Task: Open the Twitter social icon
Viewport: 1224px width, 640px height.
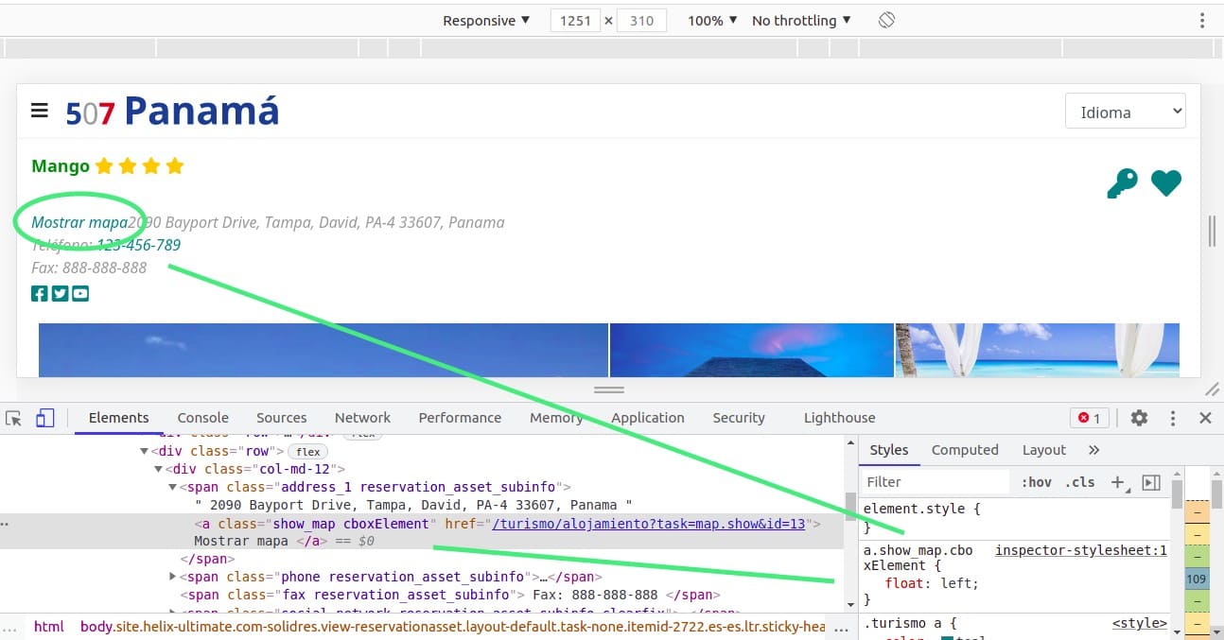Action: coord(60,294)
